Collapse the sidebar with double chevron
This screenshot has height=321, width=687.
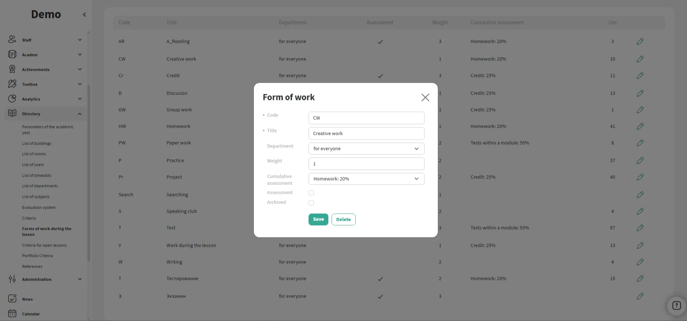click(x=84, y=15)
